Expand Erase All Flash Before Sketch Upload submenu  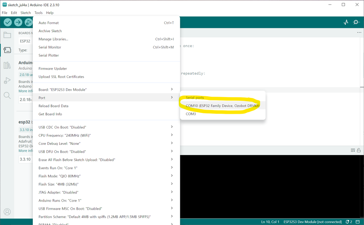click(106, 160)
